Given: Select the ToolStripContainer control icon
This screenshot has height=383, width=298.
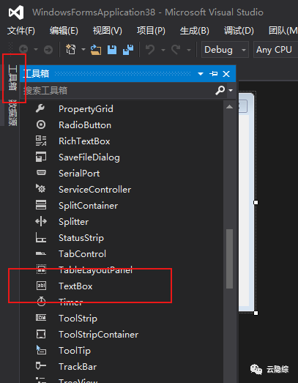Looking at the screenshot, I should (41, 334).
